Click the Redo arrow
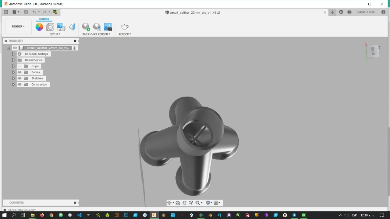 click(x=44, y=12)
